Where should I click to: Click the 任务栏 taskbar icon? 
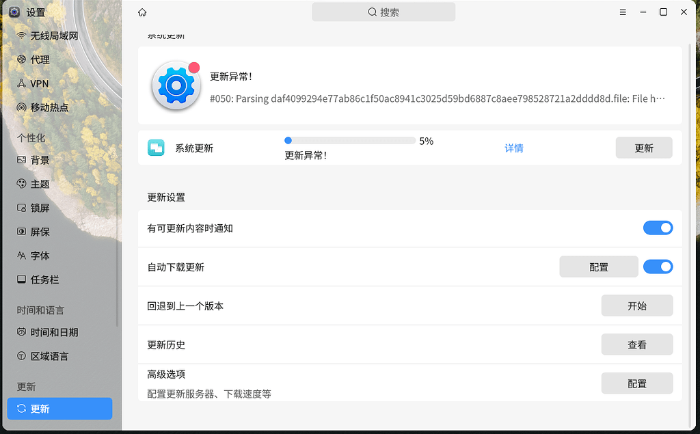pyautogui.click(x=21, y=279)
